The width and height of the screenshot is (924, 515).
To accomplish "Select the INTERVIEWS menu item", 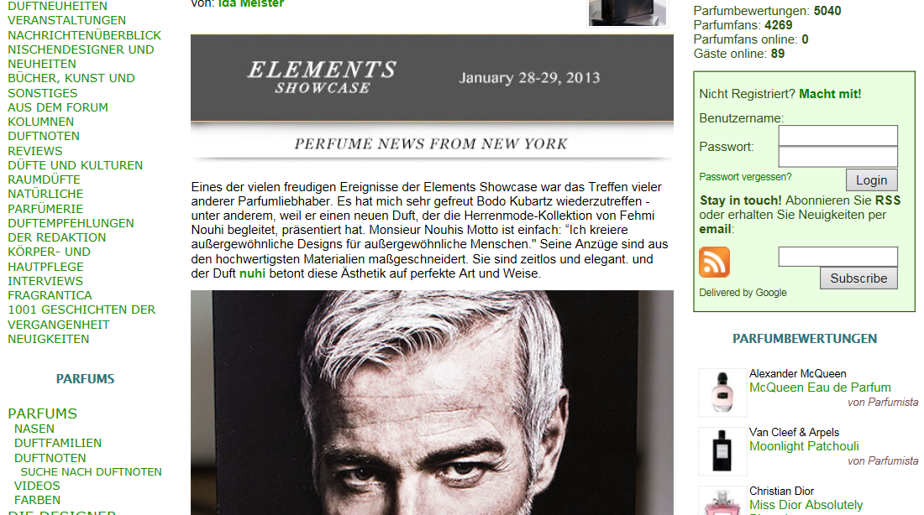I will coord(45,281).
